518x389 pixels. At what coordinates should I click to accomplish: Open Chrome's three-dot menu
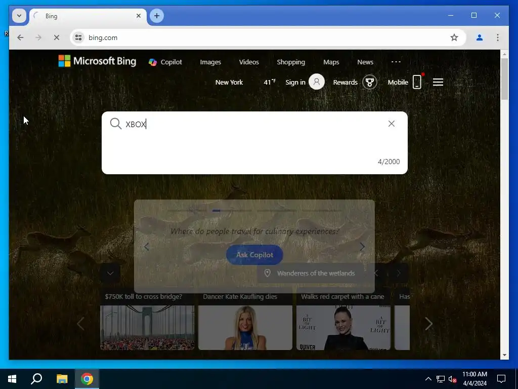coord(498,37)
